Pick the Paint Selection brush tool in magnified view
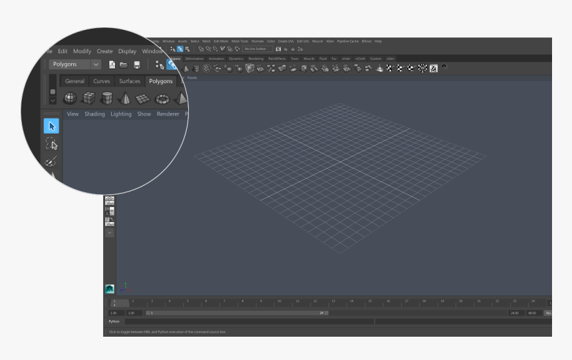Image resolution: width=572 pixels, height=360 pixels. [x=51, y=161]
